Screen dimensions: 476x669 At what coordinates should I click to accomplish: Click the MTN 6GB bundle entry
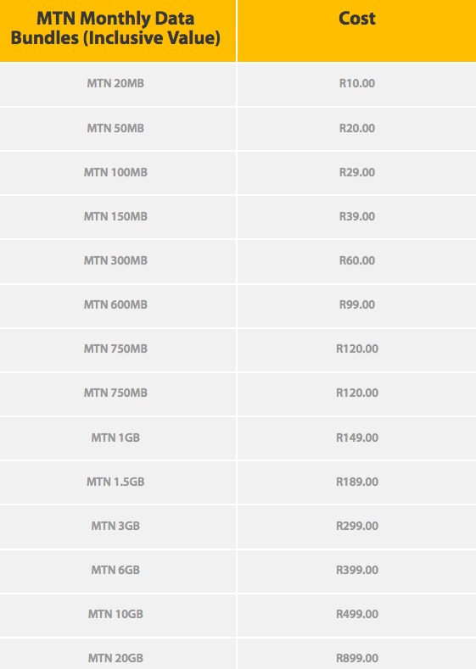tap(115, 570)
